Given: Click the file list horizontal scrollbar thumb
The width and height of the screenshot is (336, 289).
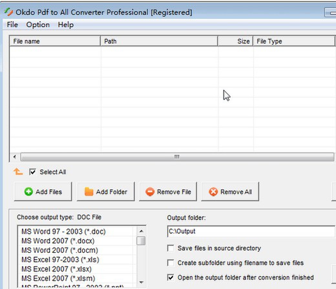Looking at the screenshot, I should coord(177,157).
